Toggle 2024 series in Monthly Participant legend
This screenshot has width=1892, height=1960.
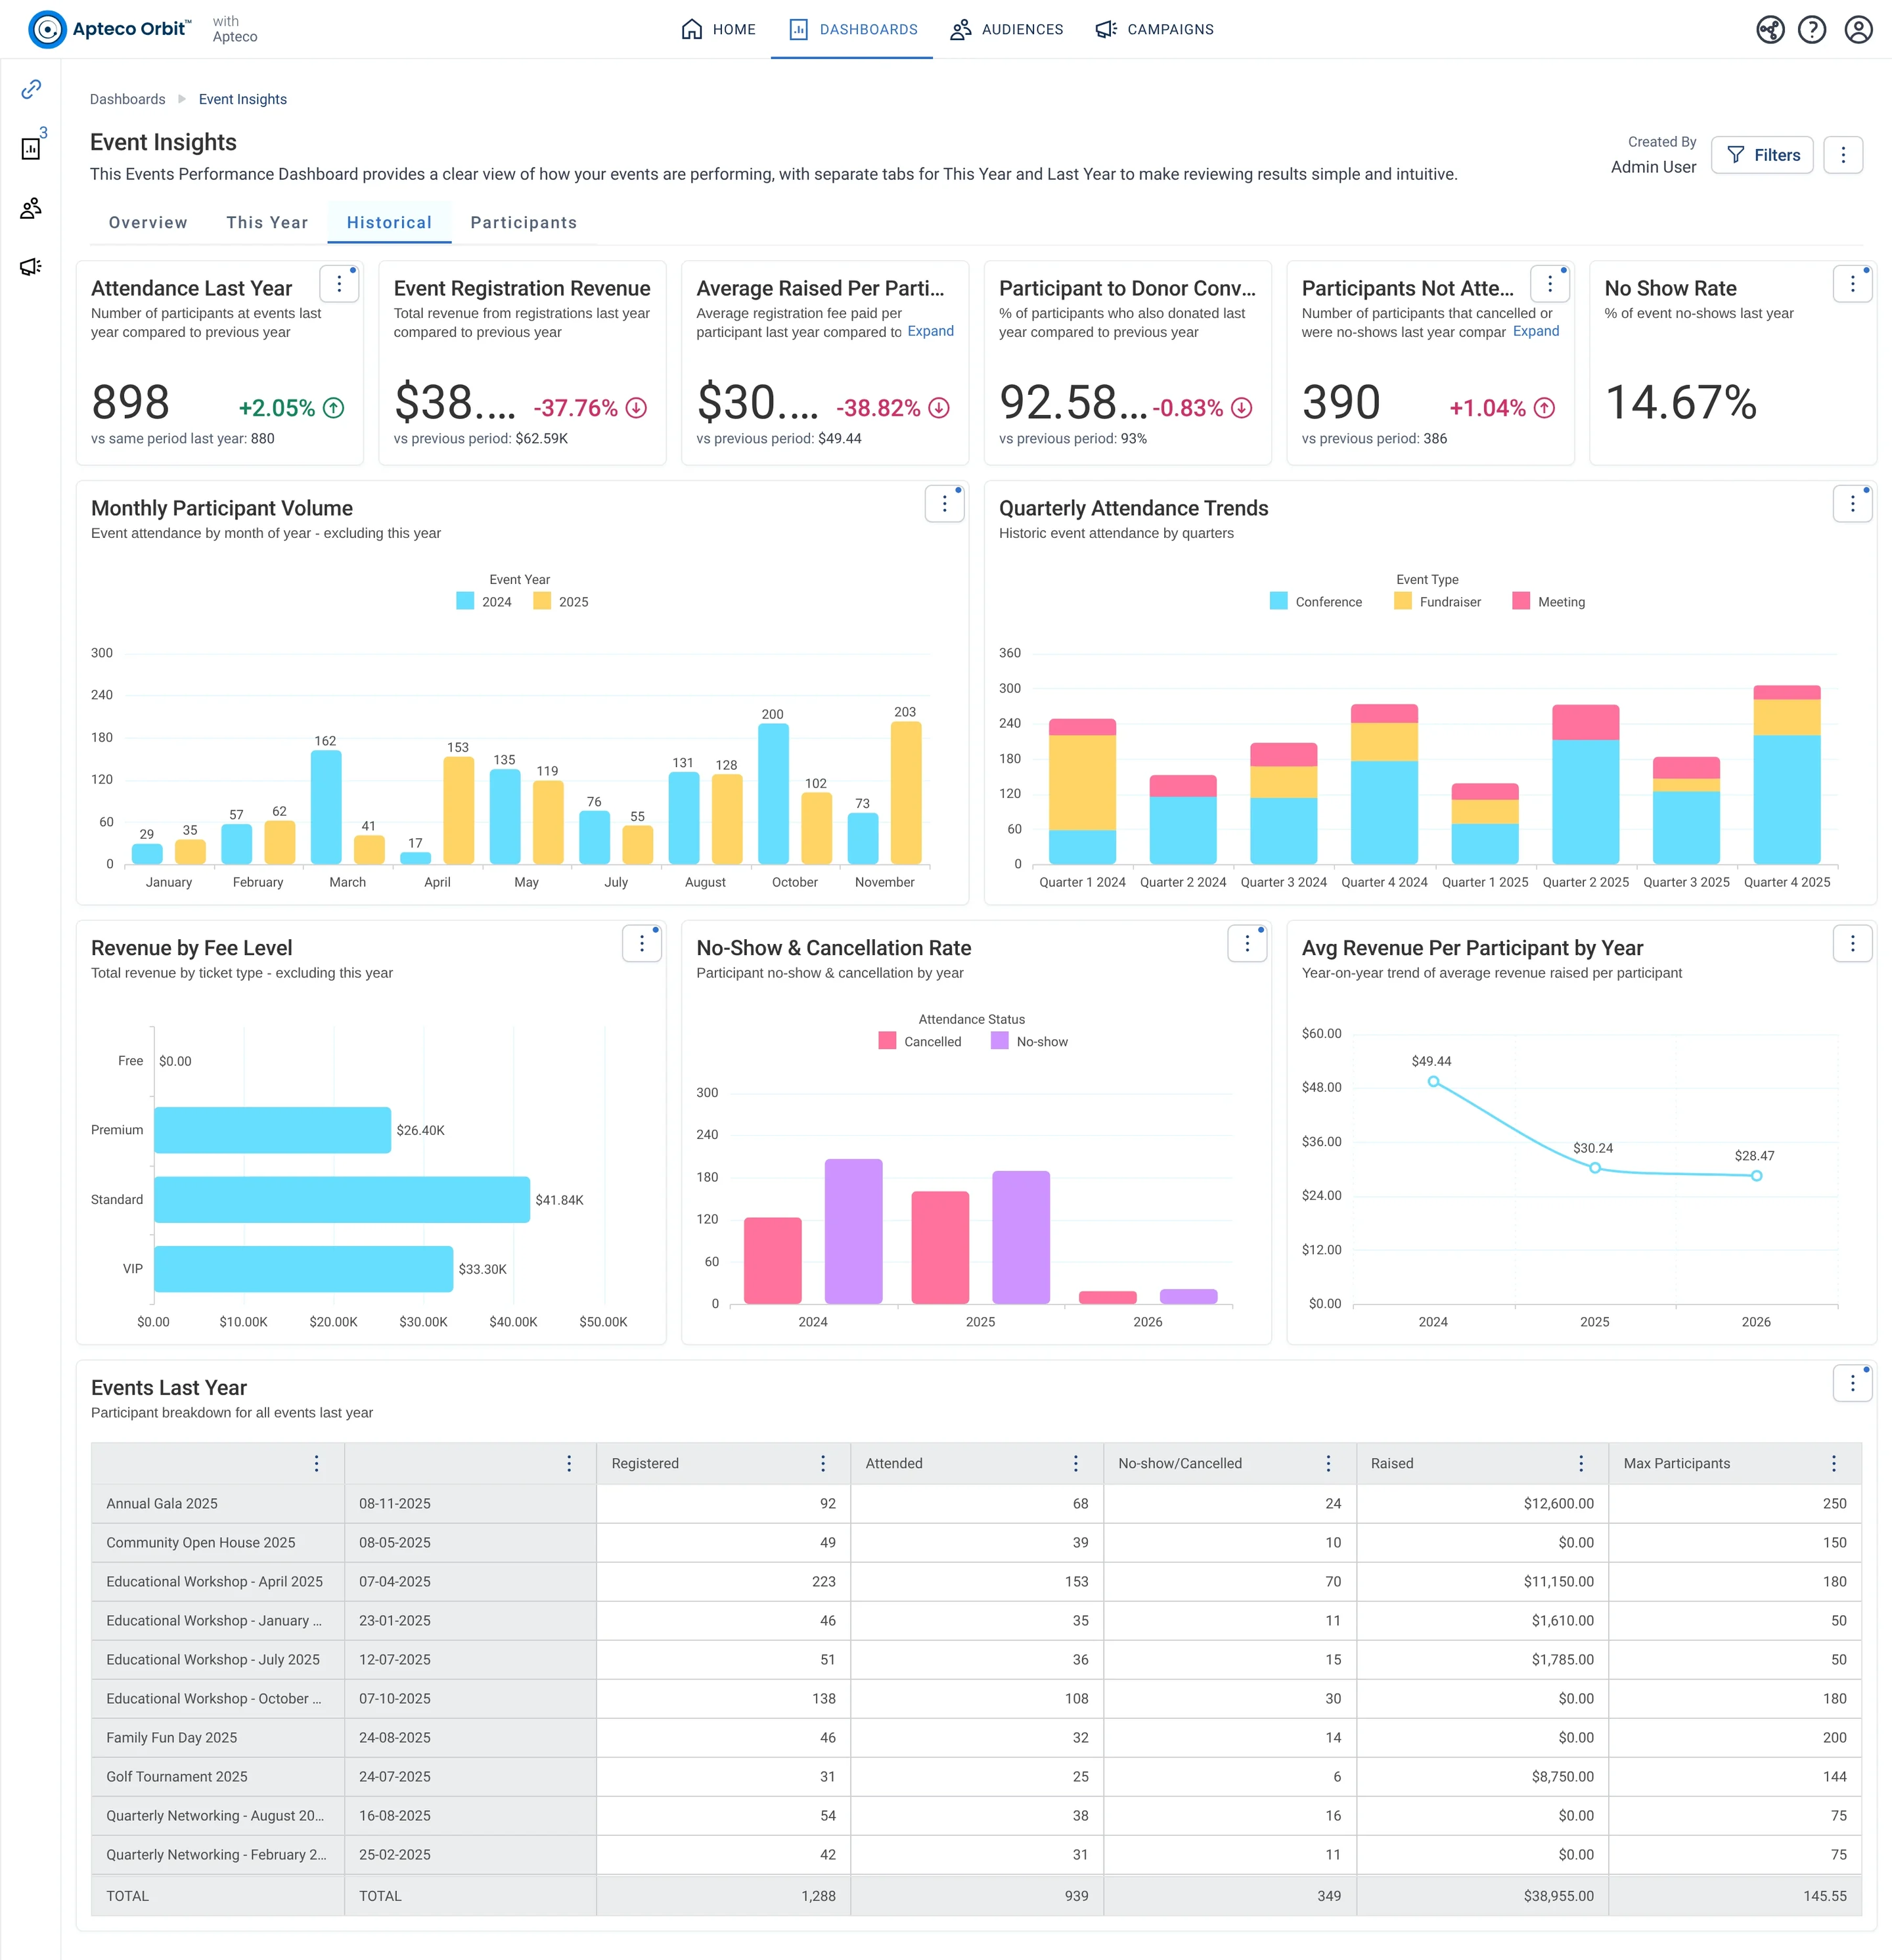(484, 602)
